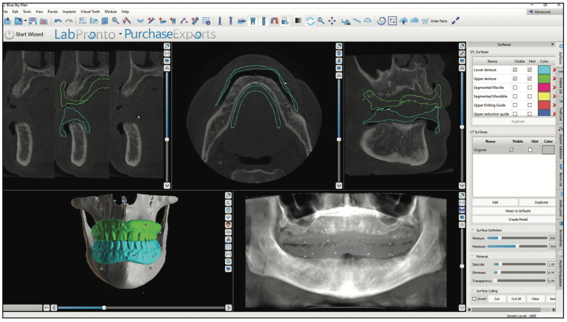Click the Order Parts shopping cart
Screen dimensions: 567x322
(x=434, y=21)
